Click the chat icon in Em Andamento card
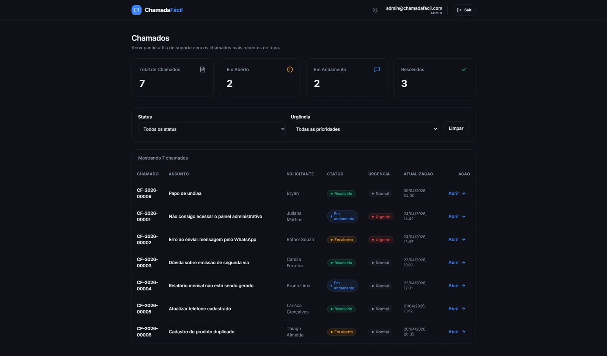607x356 pixels. pyautogui.click(x=377, y=69)
